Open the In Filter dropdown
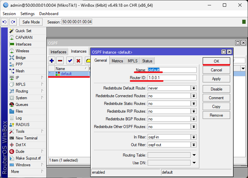 (x=194, y=137)
